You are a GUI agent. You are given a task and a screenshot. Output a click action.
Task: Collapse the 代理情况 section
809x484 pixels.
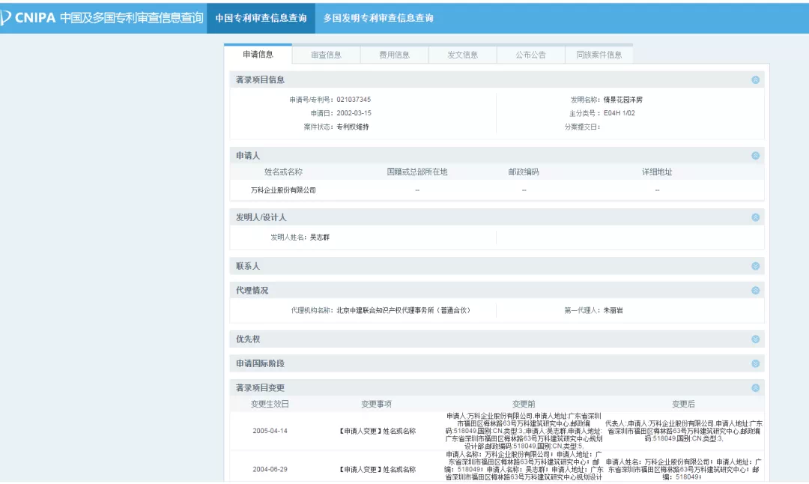coord(755,291)
